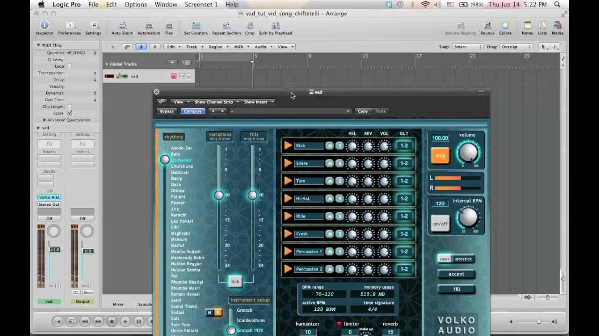Viewport: 599px width, 336px height.
Task: Open the Screenset 1 menu
Action: pyautogui.click(x=201, y=5)
